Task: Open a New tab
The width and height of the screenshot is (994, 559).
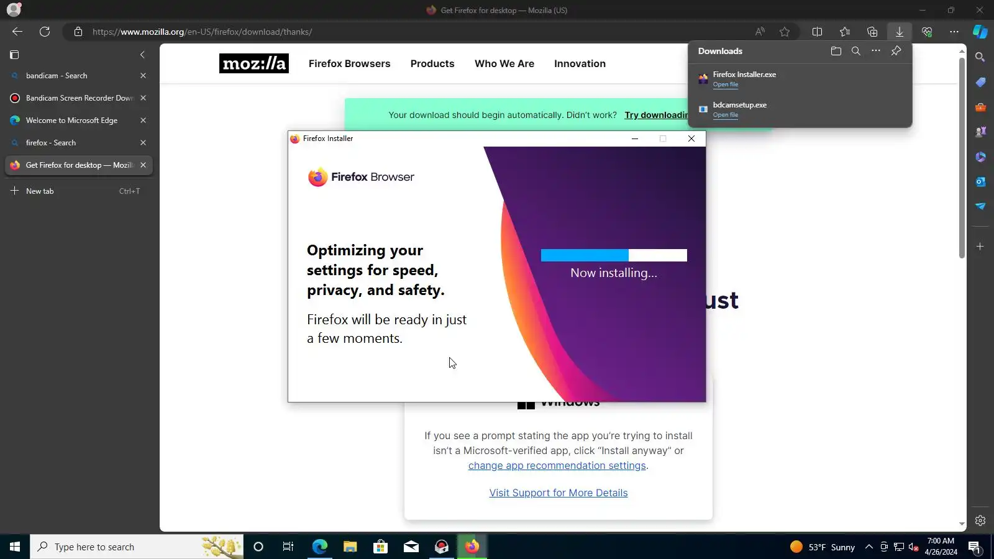Action: tap(78, 191)
